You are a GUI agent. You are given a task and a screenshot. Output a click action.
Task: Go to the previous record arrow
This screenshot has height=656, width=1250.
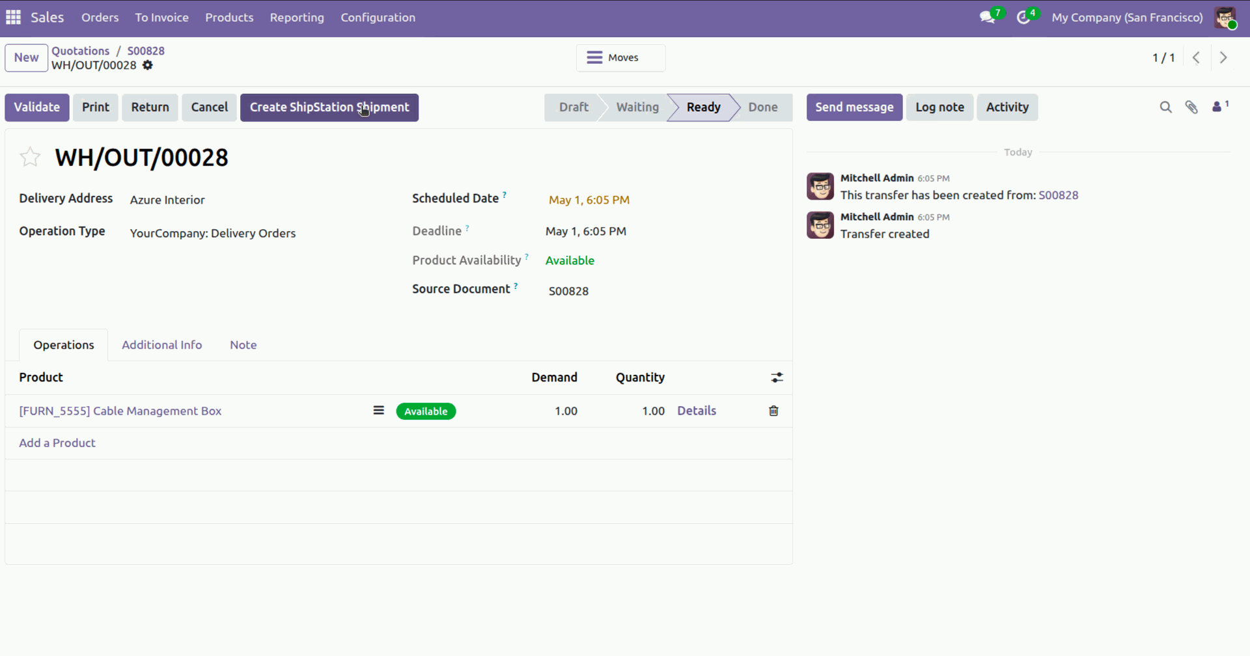tap(1196, 57)
